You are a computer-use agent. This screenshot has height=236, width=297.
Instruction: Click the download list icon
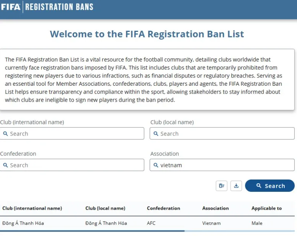pyautogui.click(x=236, y=186)
